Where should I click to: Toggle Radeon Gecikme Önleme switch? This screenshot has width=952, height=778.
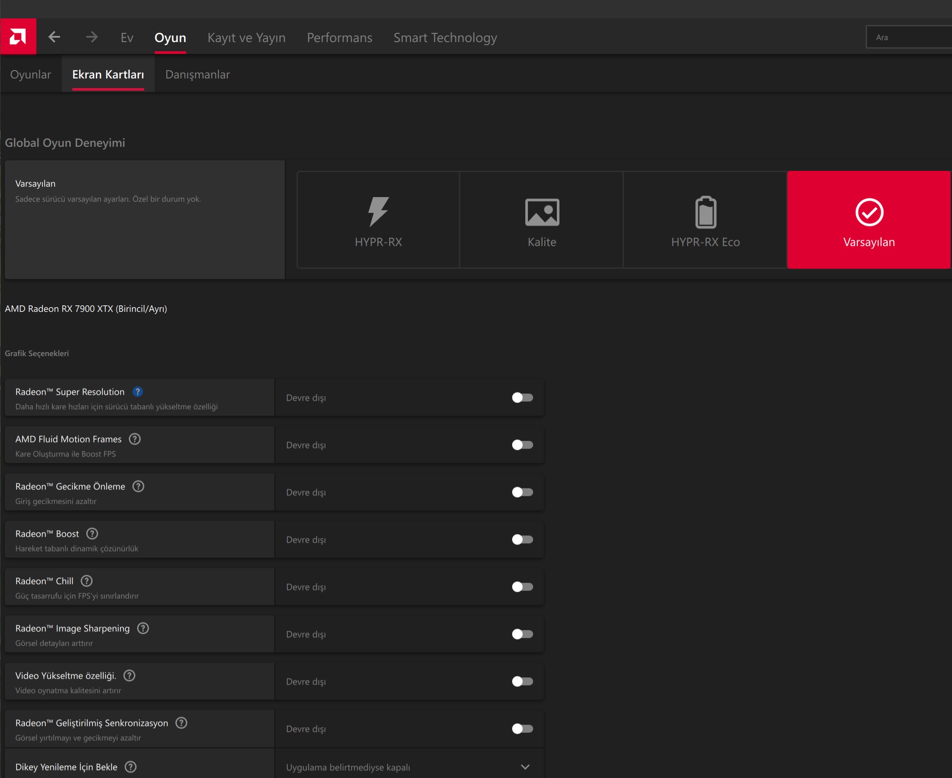click(x=522, y=492)
